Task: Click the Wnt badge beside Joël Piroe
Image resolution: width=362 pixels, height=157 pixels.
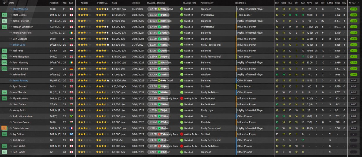Action: click(x=4, y=51)
